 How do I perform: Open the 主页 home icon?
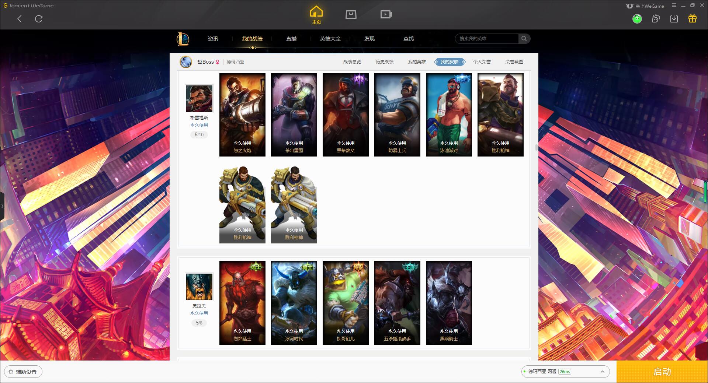pos(316,15)
